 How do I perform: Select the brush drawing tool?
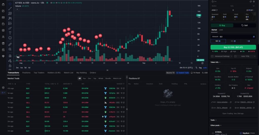click(x=10, y=28)
